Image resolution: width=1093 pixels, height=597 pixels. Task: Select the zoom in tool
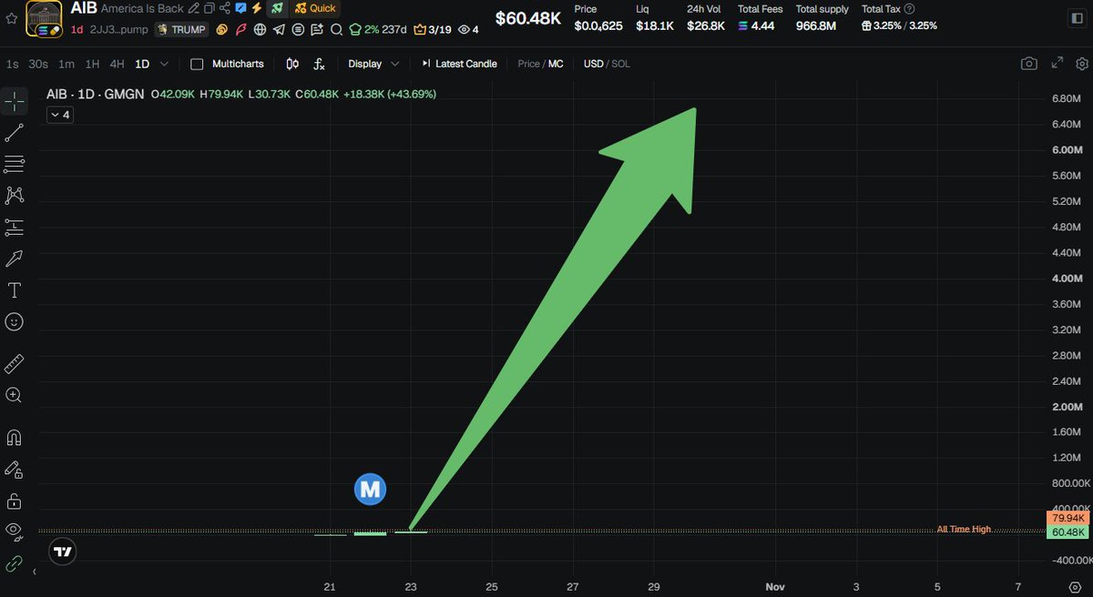(x=14, y=395)
